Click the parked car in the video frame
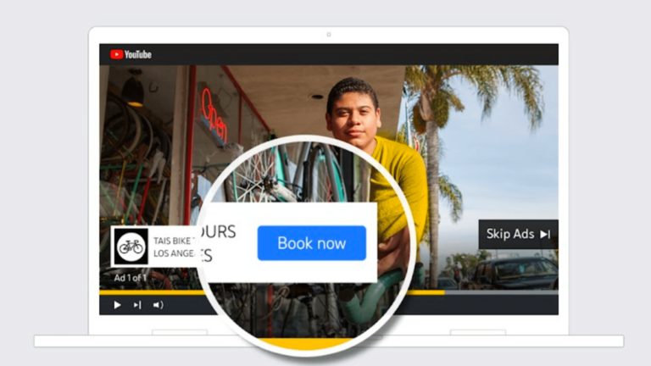Image resolution: width=651 pixels, height=366 pixels. click(x=515, y=273)
